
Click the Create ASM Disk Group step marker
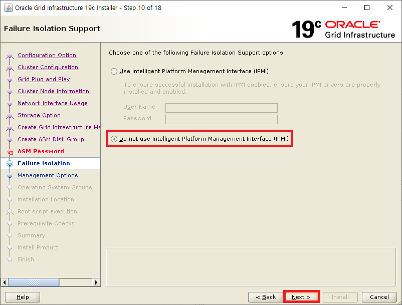(10, 140)
